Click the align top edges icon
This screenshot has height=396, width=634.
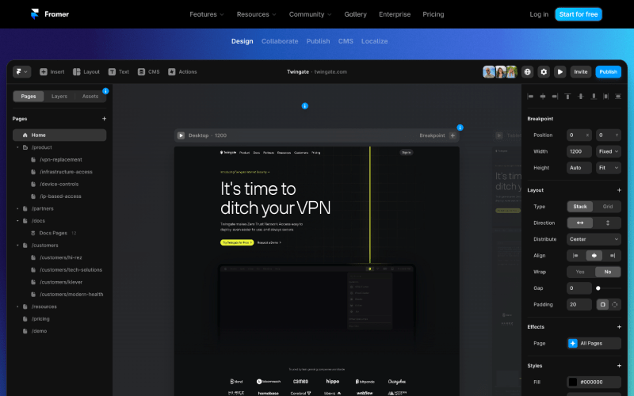point(567,96)
